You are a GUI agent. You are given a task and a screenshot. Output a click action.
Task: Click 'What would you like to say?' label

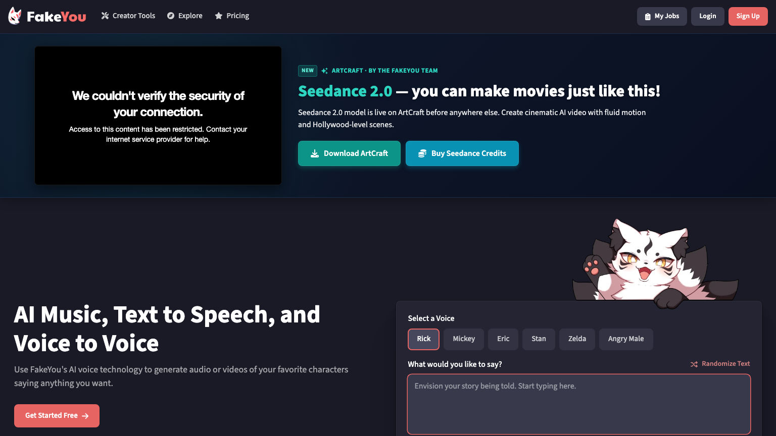tap(455, 364)
